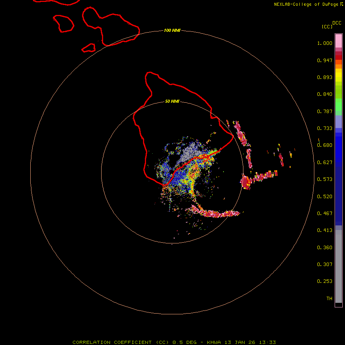Screen dimensions: 345x345
Task: Select the 0.787 scale value
Action: (325, 111)
